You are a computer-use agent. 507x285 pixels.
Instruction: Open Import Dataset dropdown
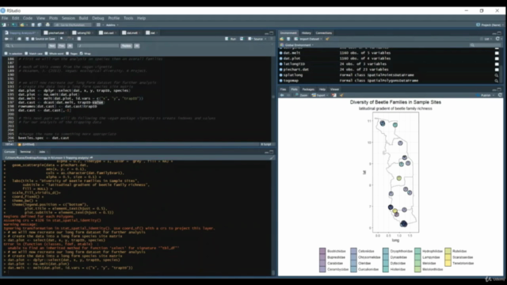coord(308,39)
